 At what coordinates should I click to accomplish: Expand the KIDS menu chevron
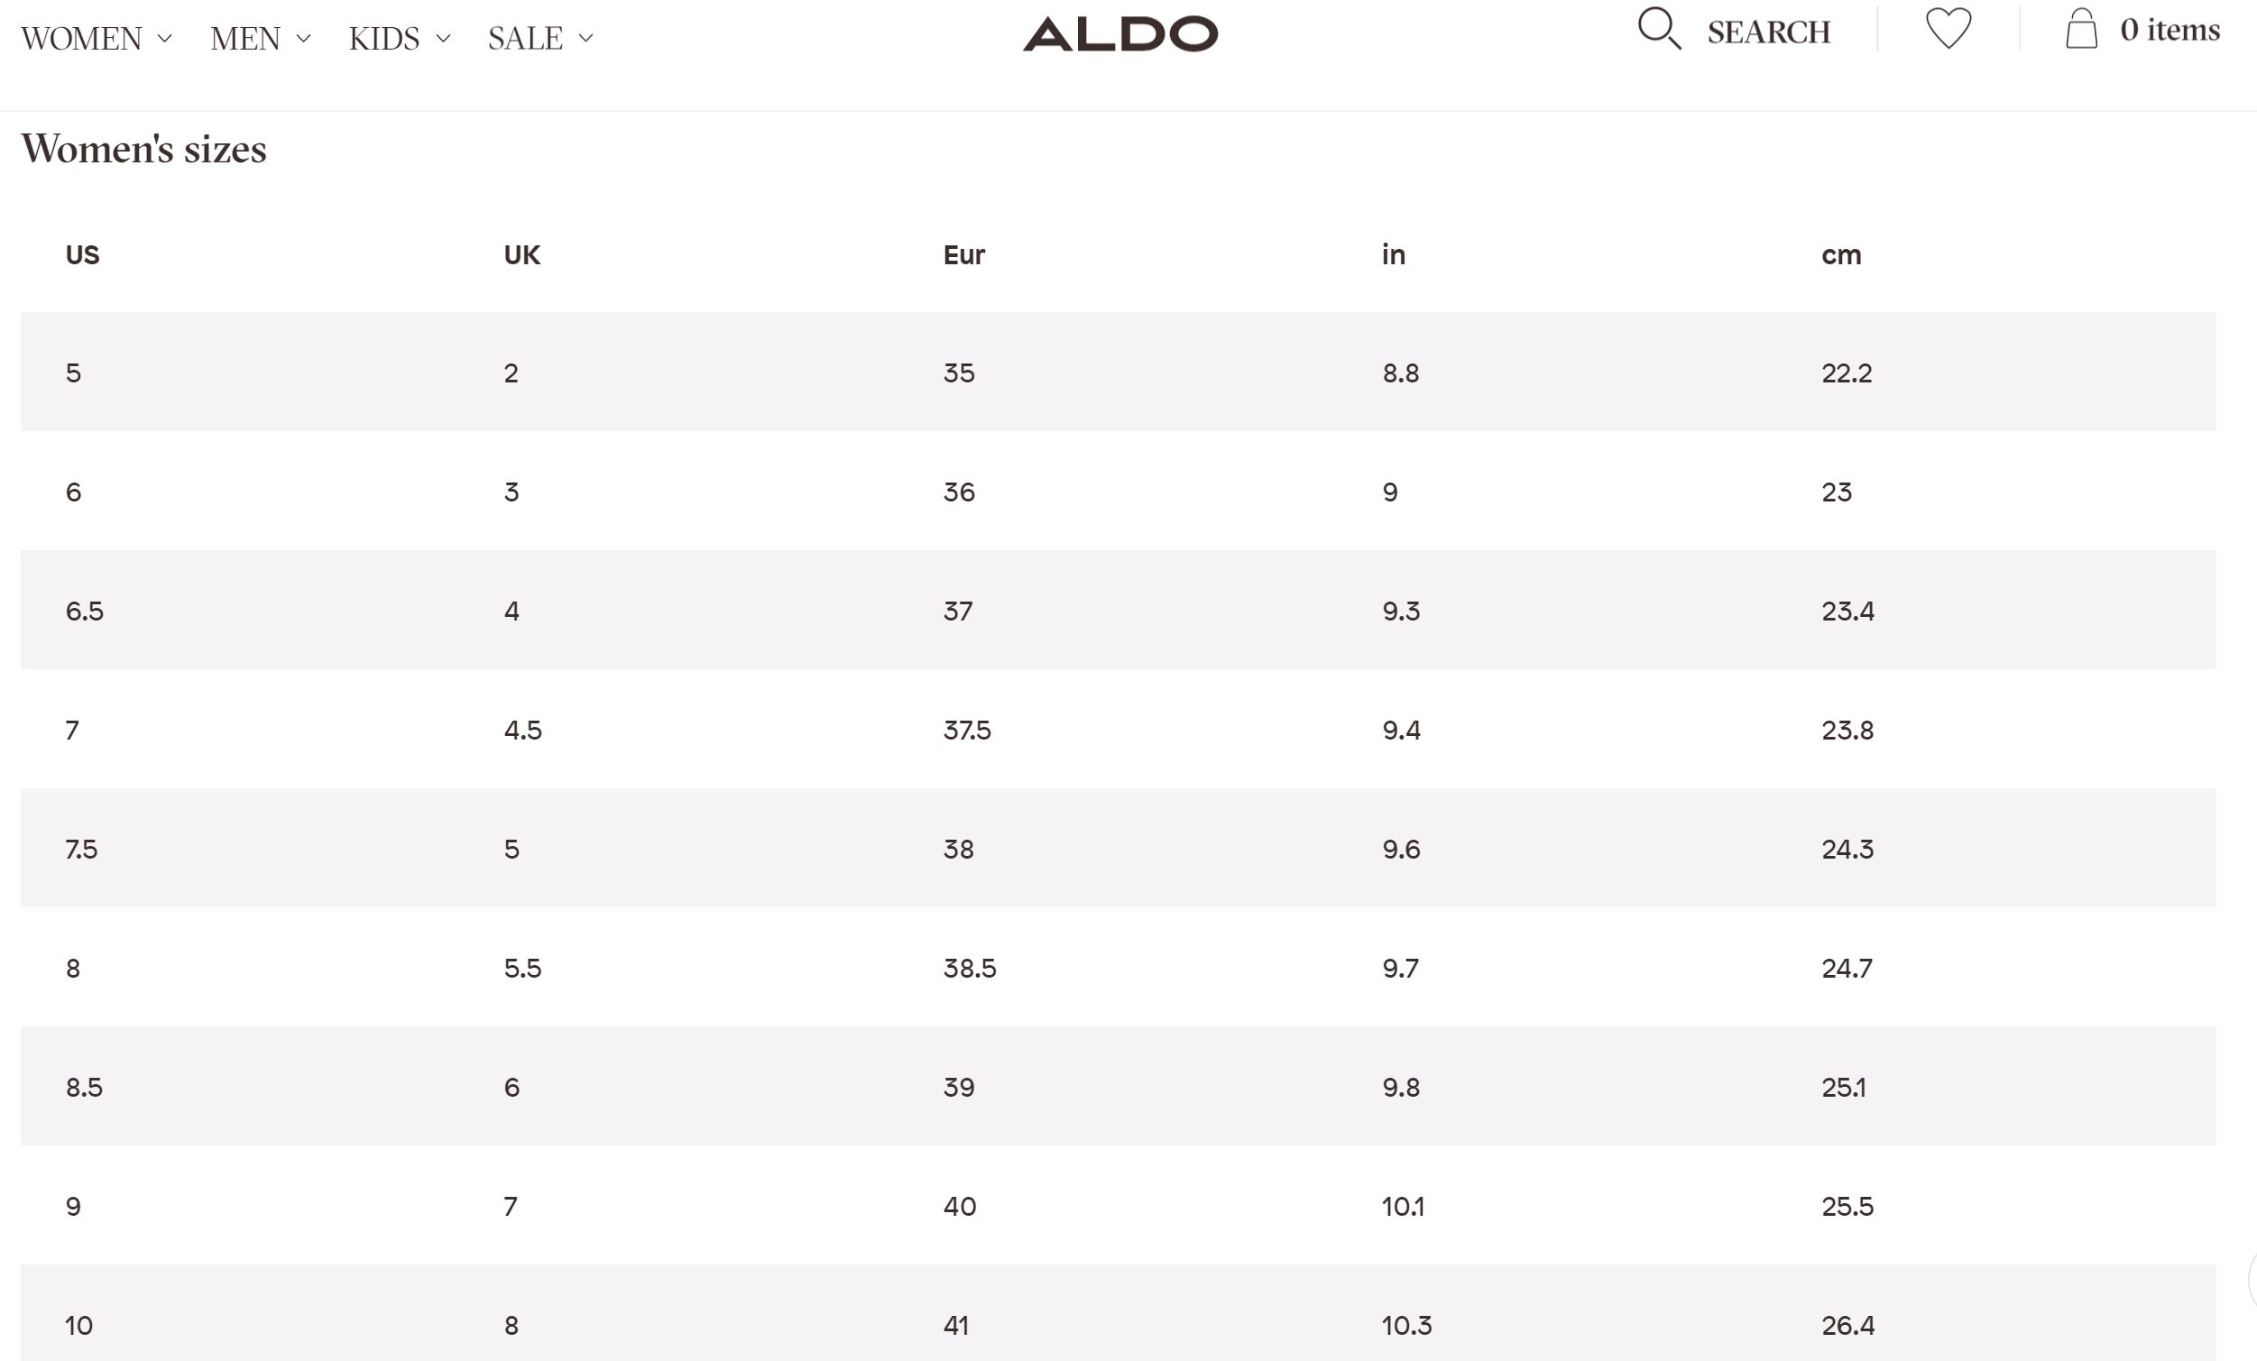pos(443,39)
